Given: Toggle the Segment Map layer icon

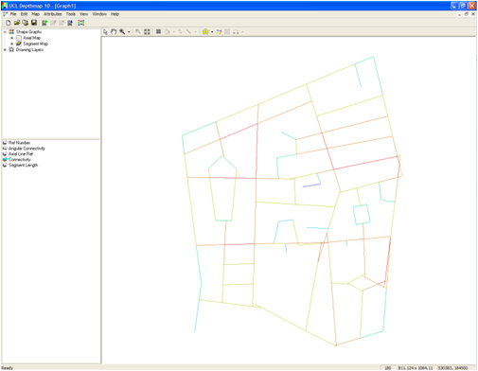Looking at the screenshot, I should pyautogui.click(x=19, y=44).
